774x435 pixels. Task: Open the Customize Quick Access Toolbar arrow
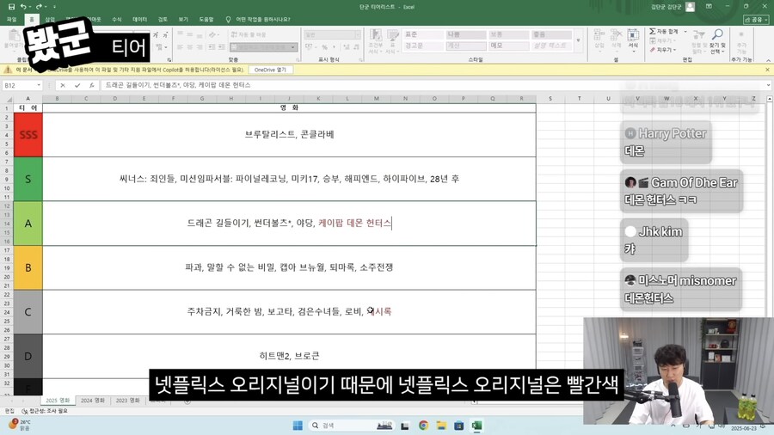point(54,7)
